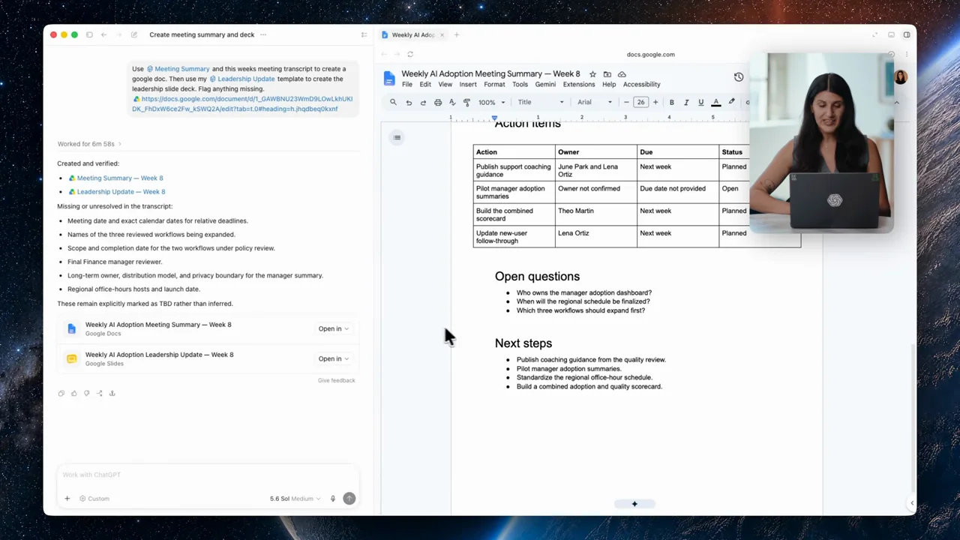This screenshot has width=960, height=540.
Task: Click the font size field showing 26
Action: (640, 103)
